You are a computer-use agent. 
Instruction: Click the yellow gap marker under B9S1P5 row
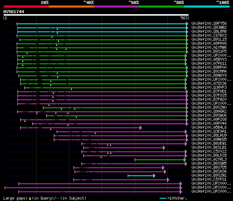click(27, 53)
